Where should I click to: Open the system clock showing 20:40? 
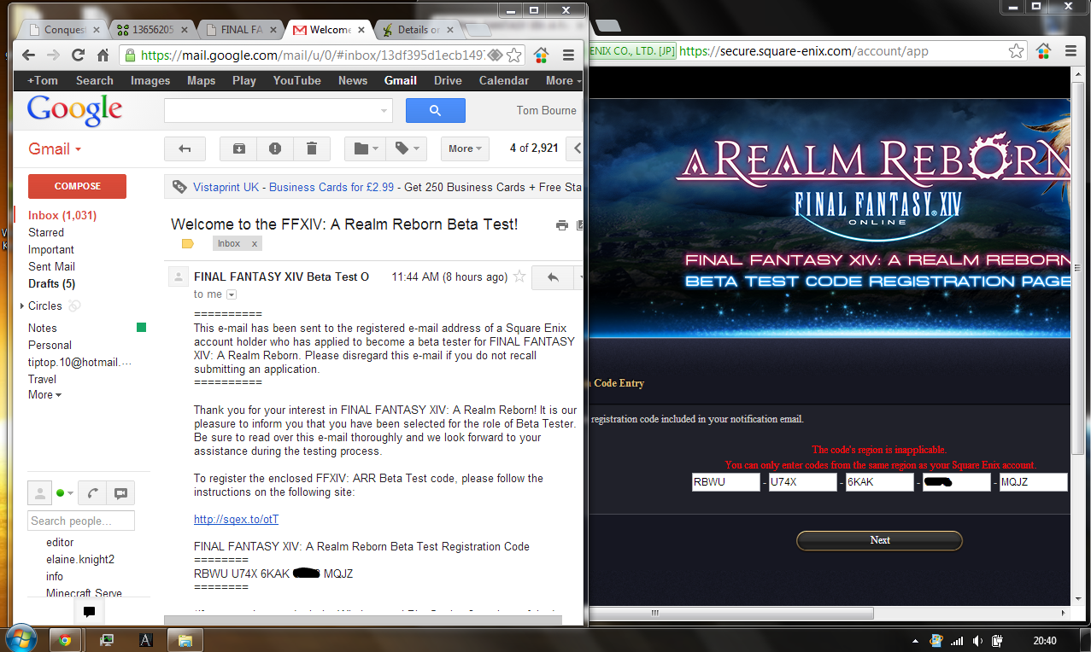1044,641
